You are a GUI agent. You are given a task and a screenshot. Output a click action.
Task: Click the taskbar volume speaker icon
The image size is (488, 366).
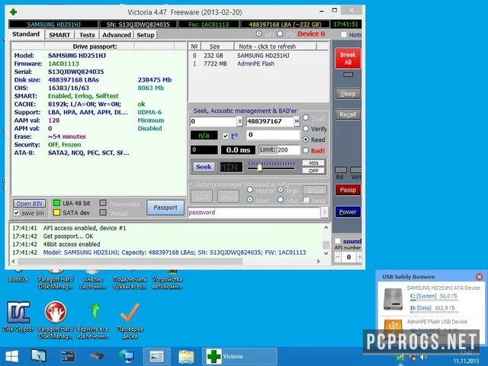pos(424,358)
